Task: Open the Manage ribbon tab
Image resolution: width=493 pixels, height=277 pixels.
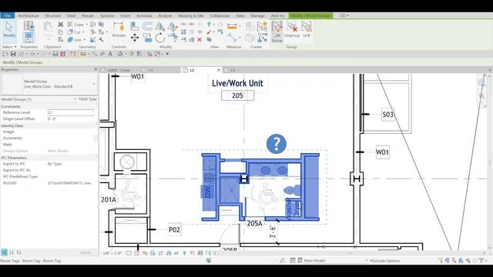Action: point(257,15)
